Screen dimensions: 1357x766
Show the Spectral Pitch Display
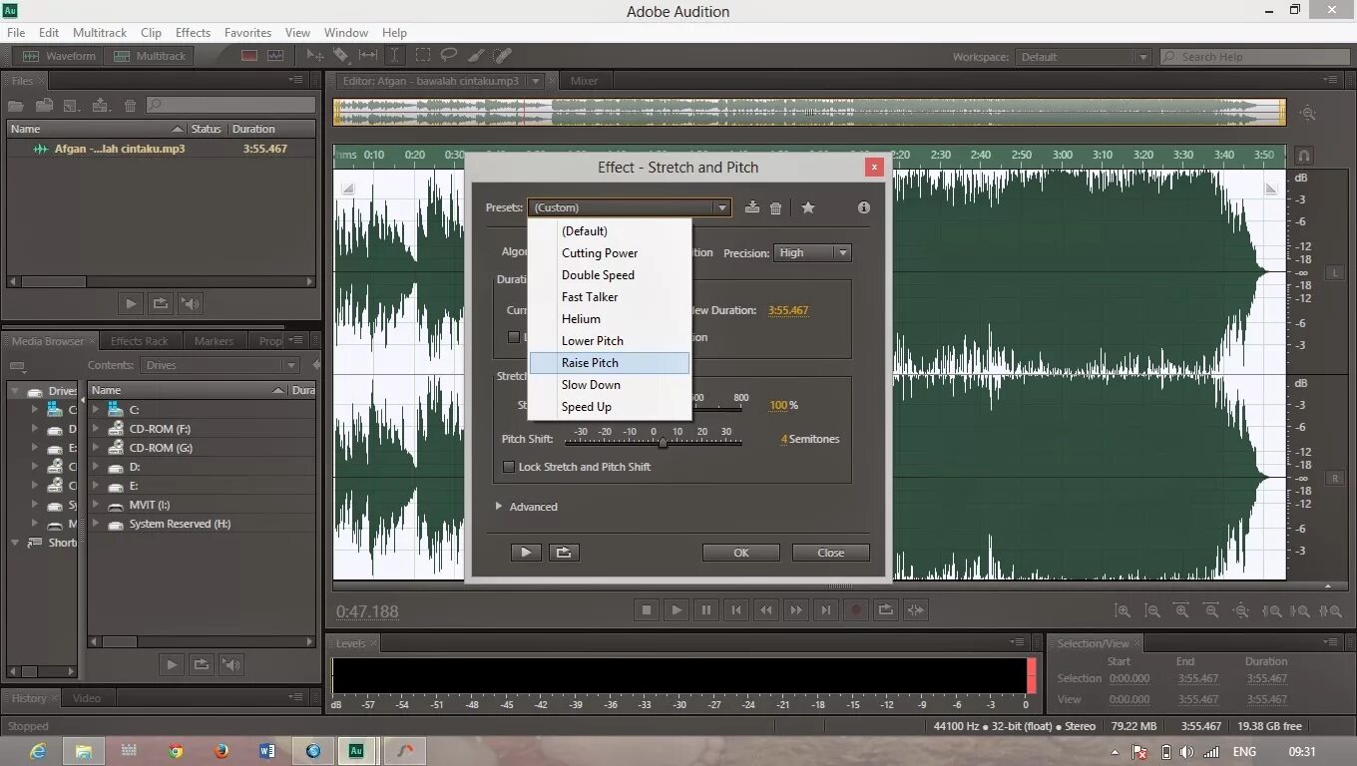click(275, 56)
